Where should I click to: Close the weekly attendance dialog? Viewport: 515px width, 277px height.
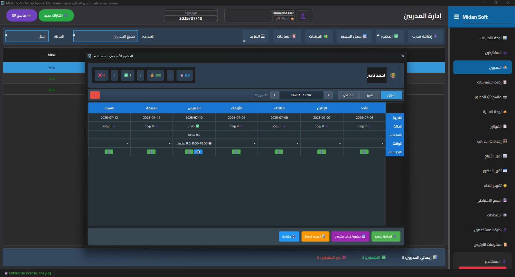coord(403,56)
